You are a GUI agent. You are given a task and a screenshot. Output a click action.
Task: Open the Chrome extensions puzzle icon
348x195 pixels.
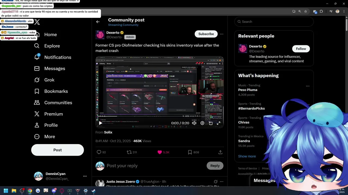[x=321, y=11]
